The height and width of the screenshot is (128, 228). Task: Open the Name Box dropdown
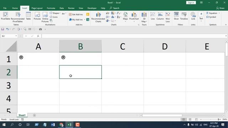click(x=16, y=36)
